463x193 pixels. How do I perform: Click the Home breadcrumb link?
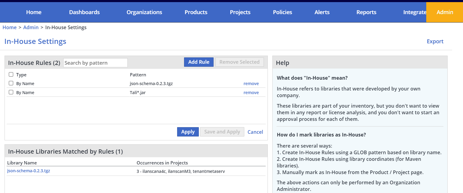(9, 27)
